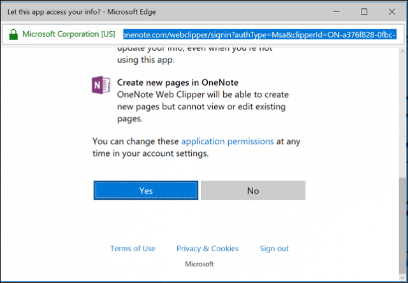Click the window title 'Let this app access your info?'
The image size is (408, 283).
pyautogui.click(x=54, y=12)
